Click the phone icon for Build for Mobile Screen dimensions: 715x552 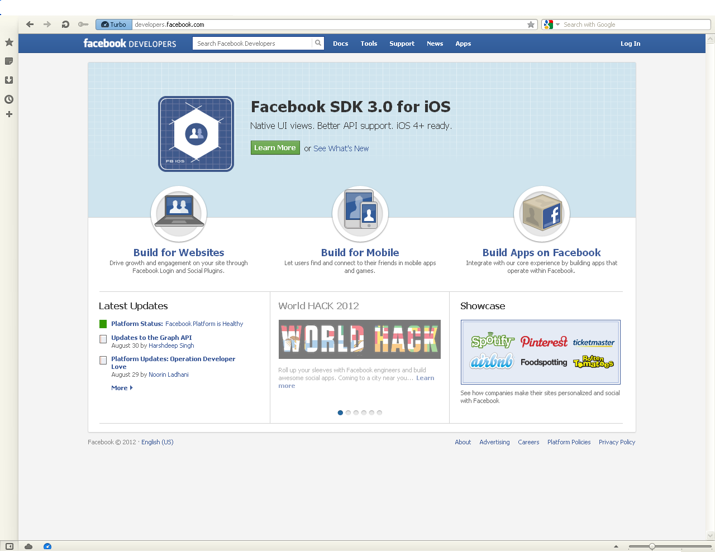[360, 214]
